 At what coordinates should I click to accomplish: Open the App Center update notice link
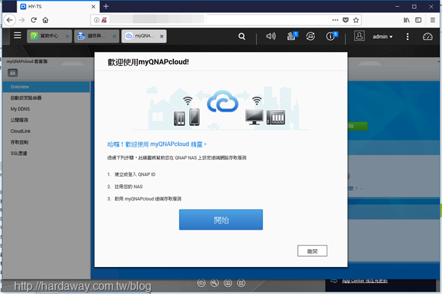pyautogui.click(x=365, y=281)
